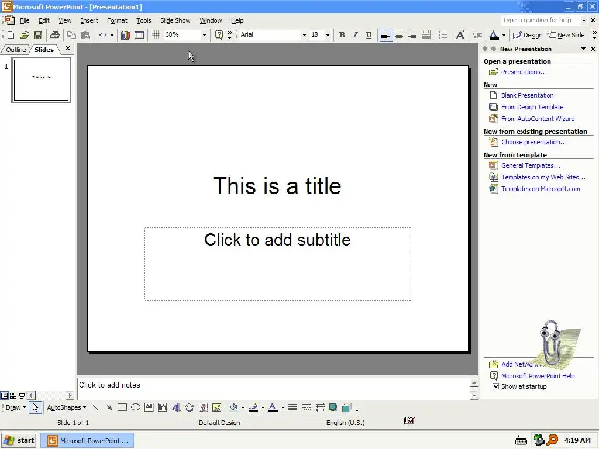The width and height of the screenshot is (599, 449).
Task: Uncheck the Show at startup checkbox
Action: tap(495, 386)
